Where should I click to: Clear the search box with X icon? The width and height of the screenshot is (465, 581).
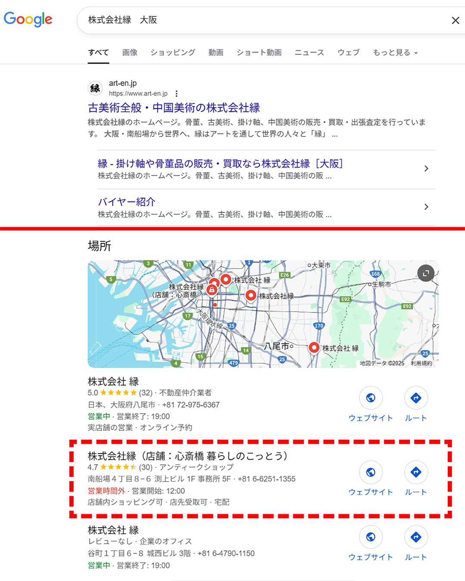[x=455, y=20]
